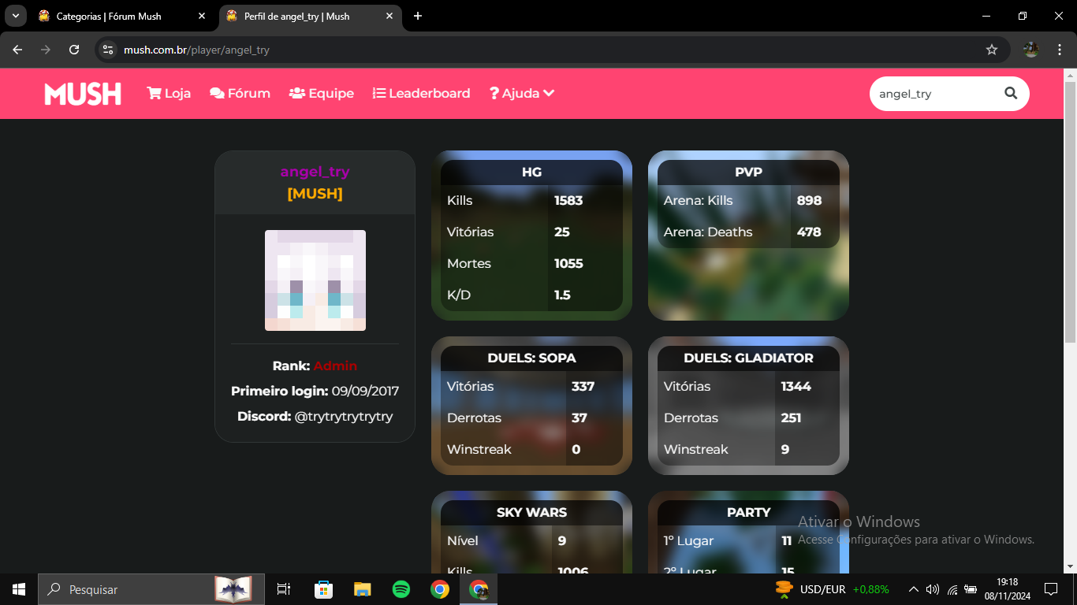Image resolution: width=1077 pixels, height=605 pixels.
Task: Click the Gladiator Derrotas value 251
Action: pyautogui.click(x=791, y=418)
